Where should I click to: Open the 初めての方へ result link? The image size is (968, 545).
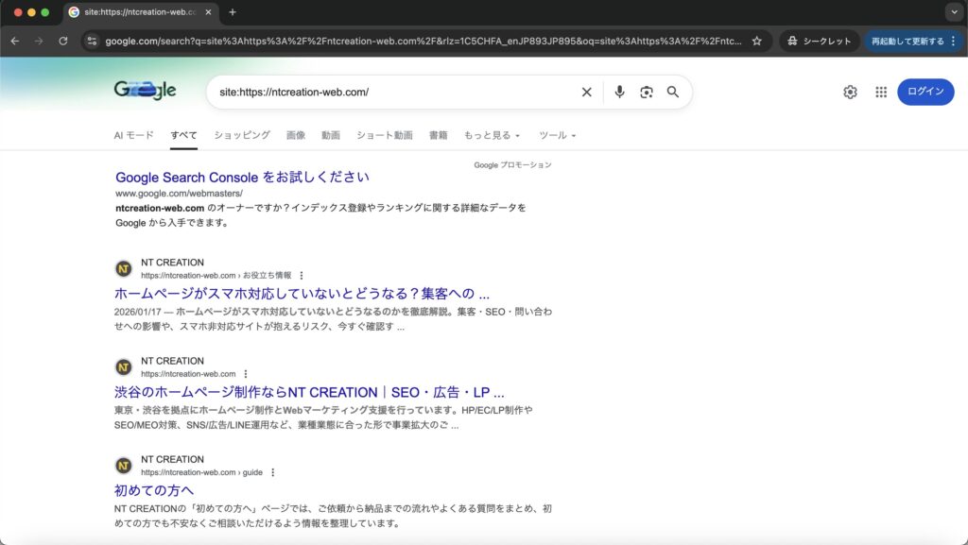pyautogui.click(x=154, y=489)
